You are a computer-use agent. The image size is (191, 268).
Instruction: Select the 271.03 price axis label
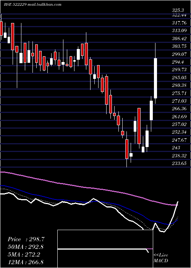click(179, 101)
